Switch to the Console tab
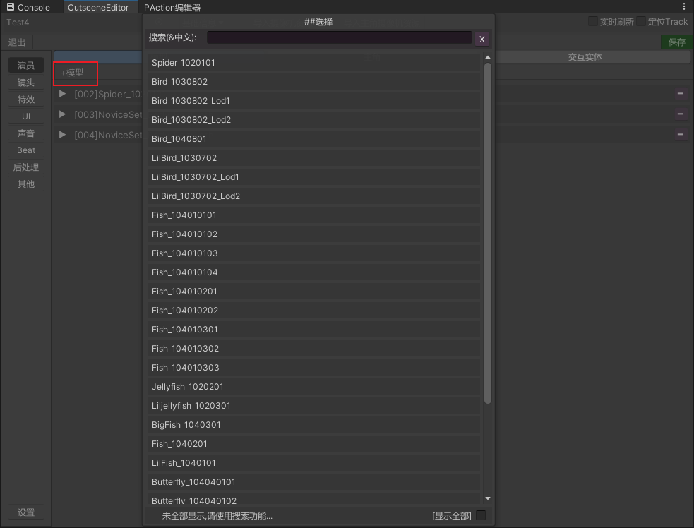Image resolution: width=694 pixels, height=528 pixels. (x=29, y=7)
